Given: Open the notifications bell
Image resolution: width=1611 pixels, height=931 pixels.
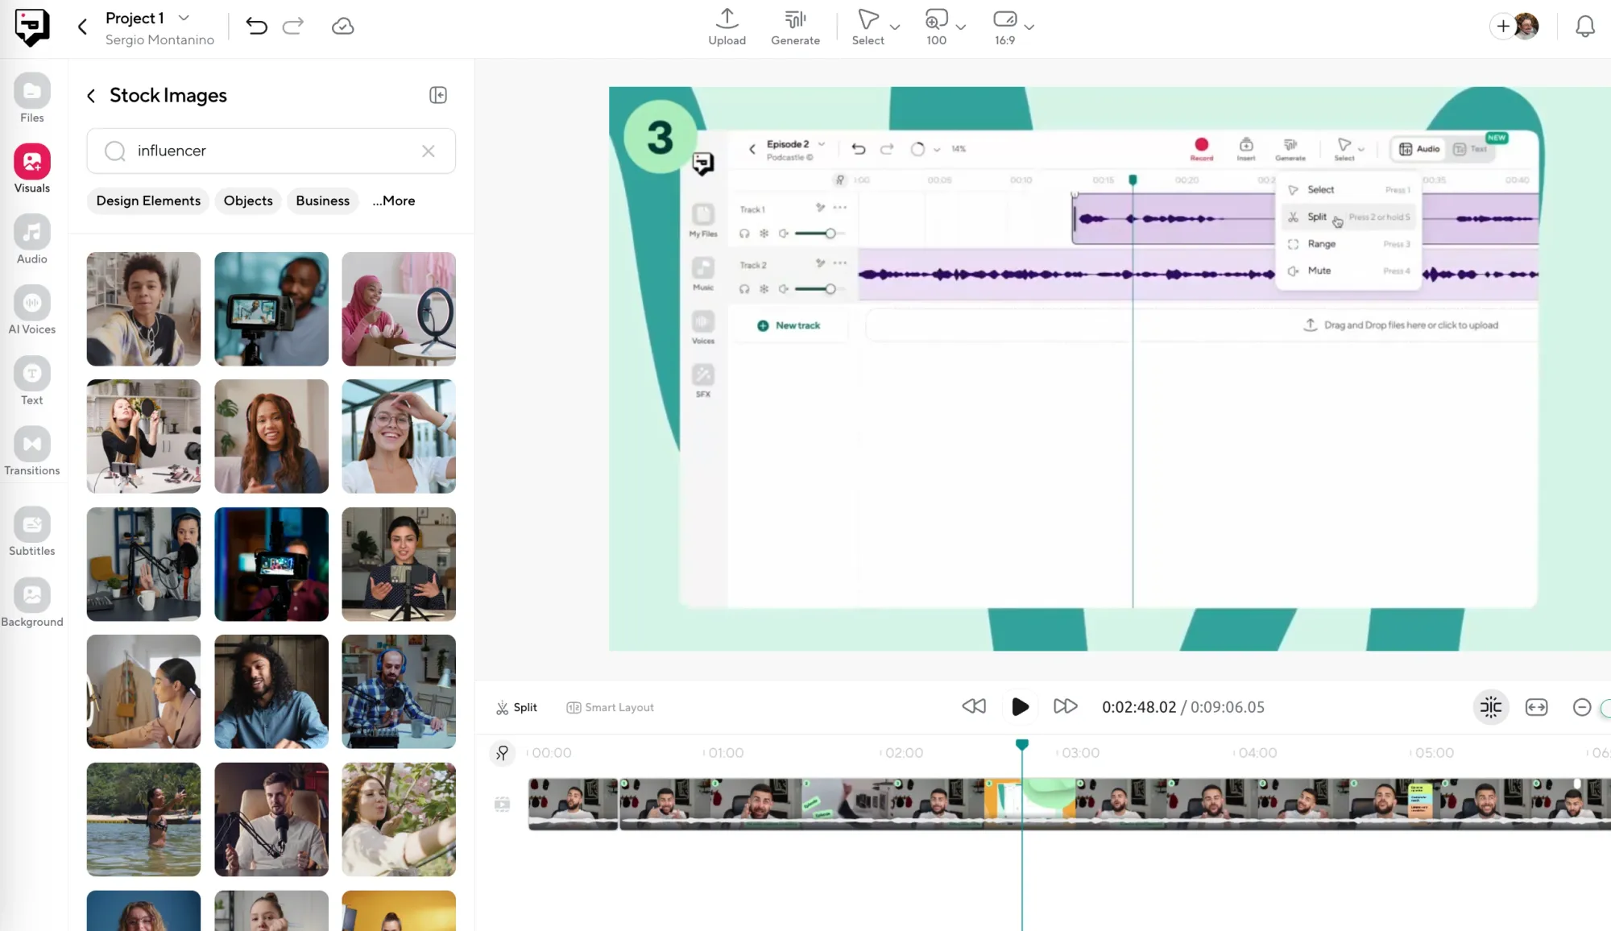Looking at the screenshot, I should tap(1584, 27).
